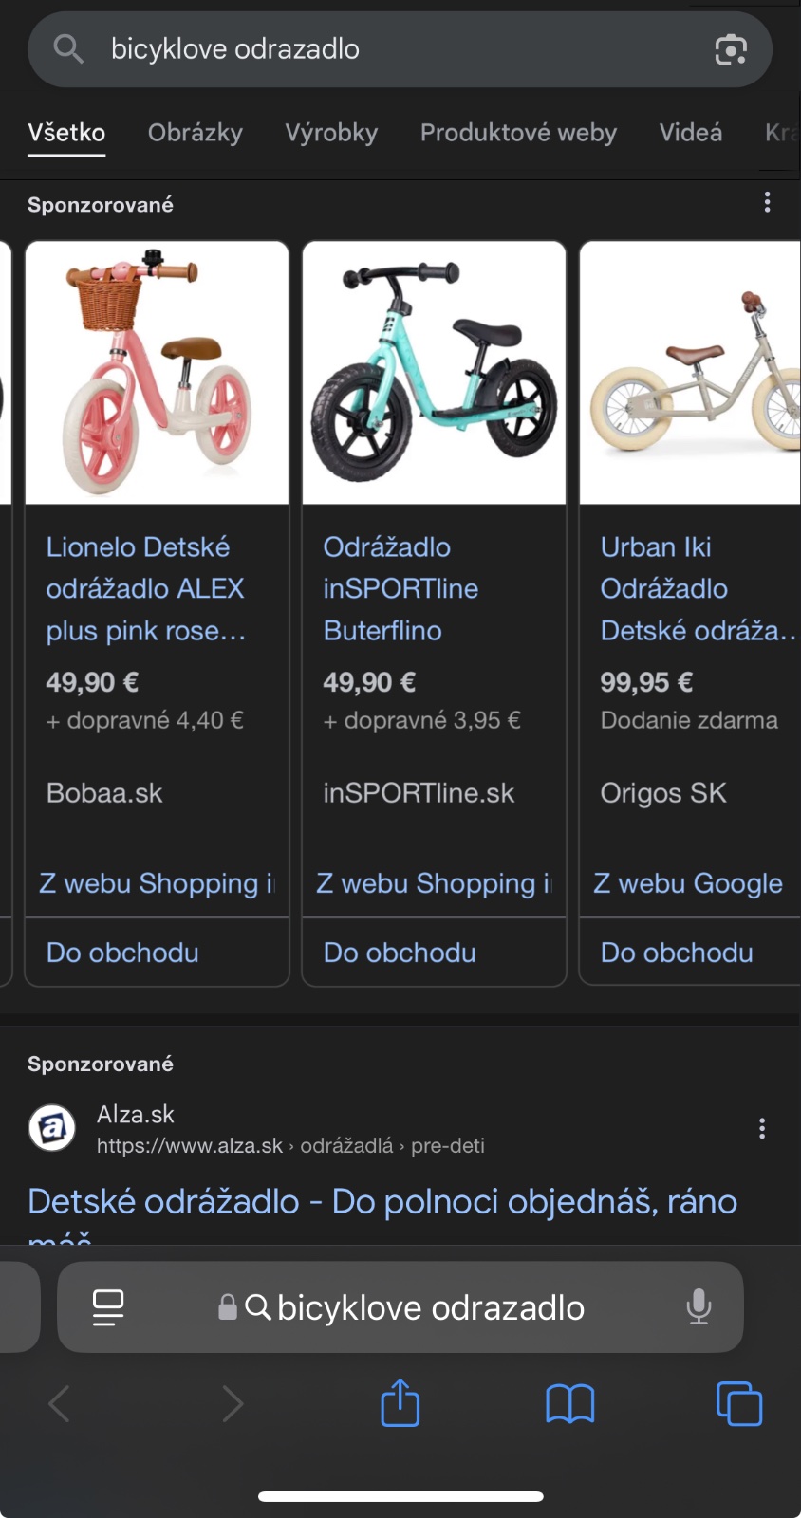Open the Alza.sk Detské odrážadlo ad link
This screenshot has width=801, height=1518.
pyautogui.click(x=382, y=1202)
